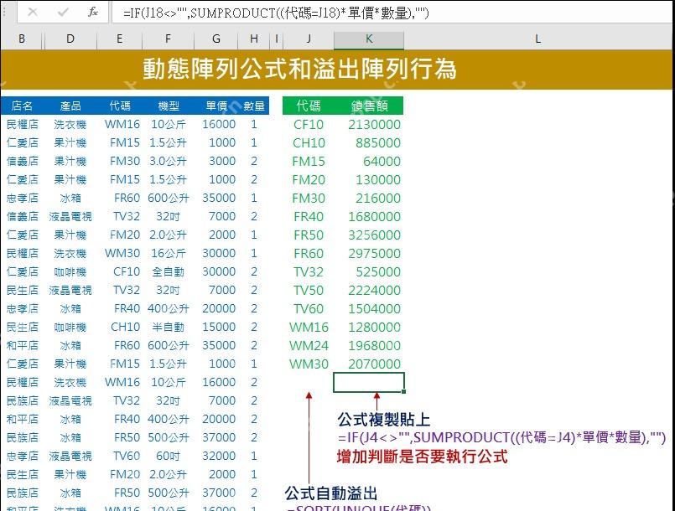Click the 機型 header cell

click(169, 106)
